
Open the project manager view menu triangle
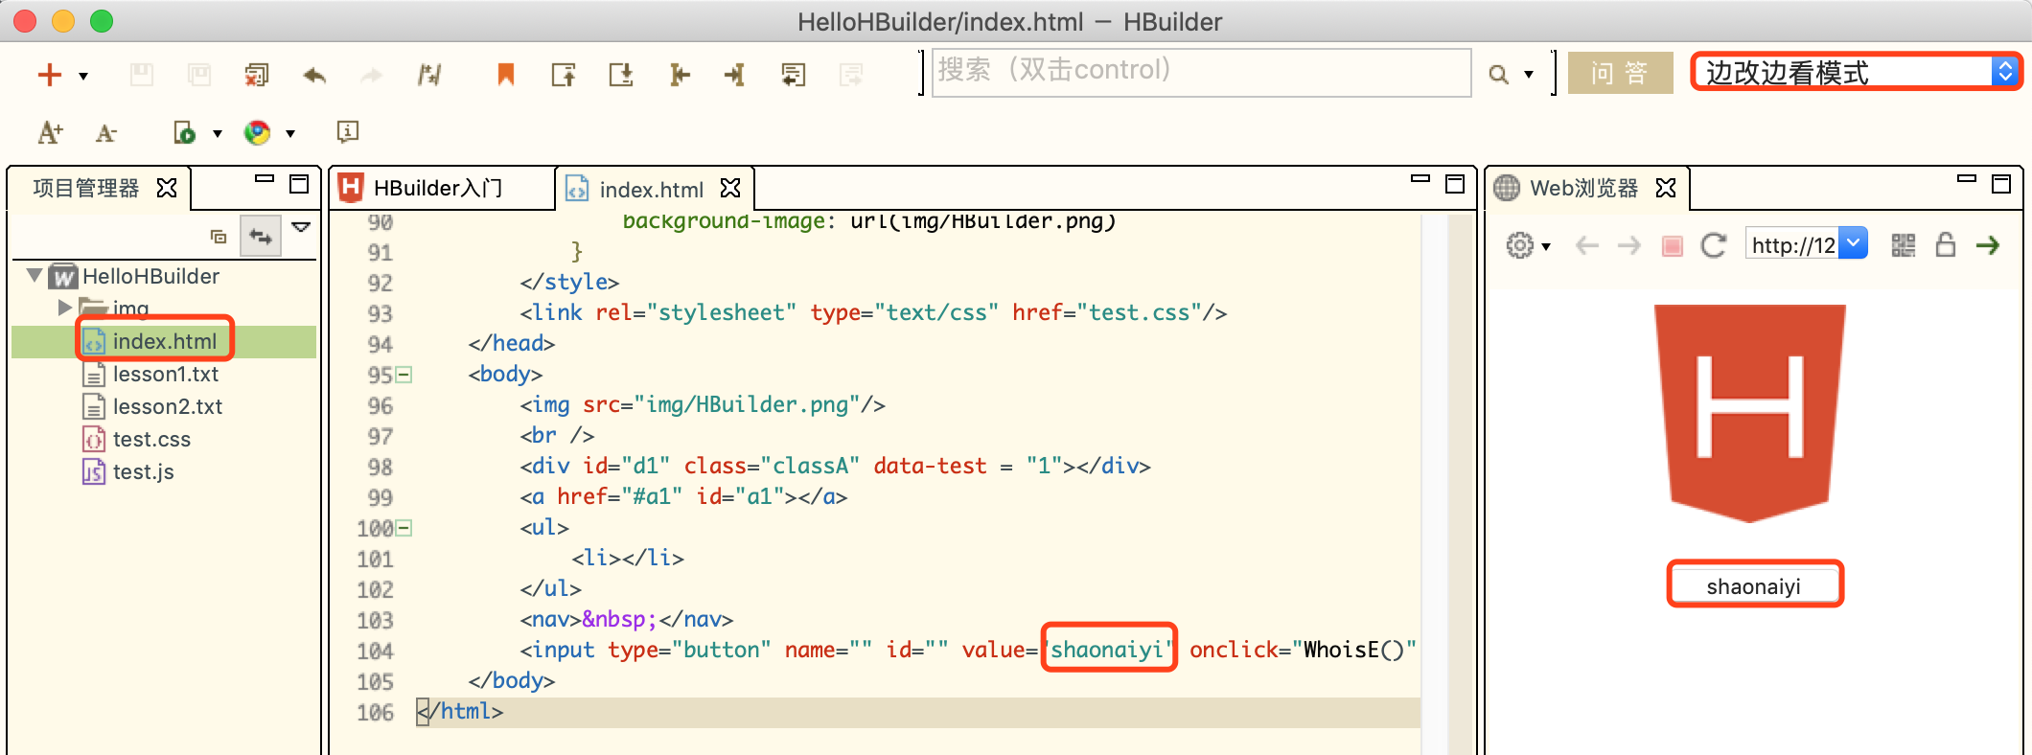tap(301, 227)
